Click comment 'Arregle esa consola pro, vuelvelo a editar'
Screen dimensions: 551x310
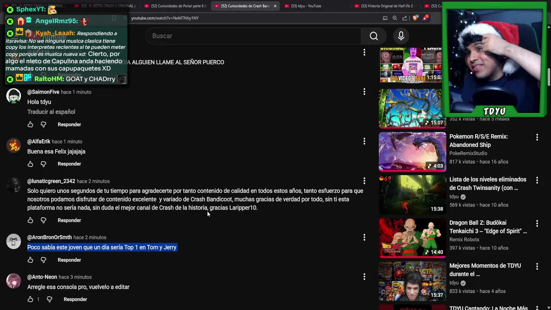(x=78, y=287)
